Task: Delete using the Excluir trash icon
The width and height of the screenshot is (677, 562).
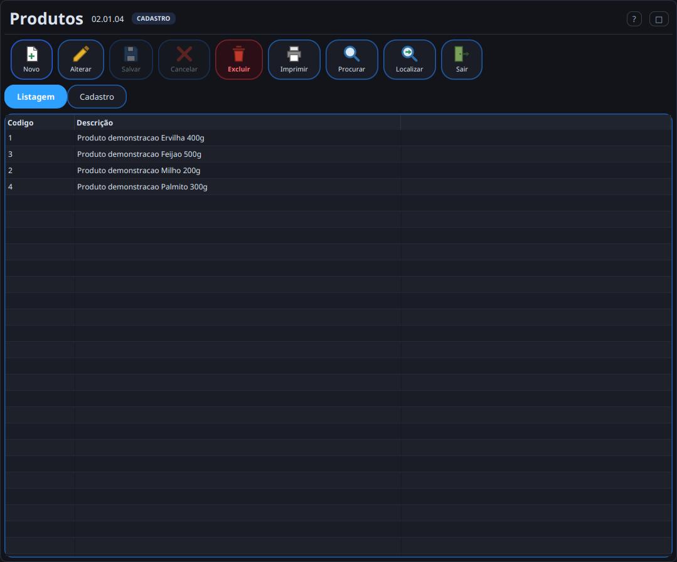Action: 239,60
